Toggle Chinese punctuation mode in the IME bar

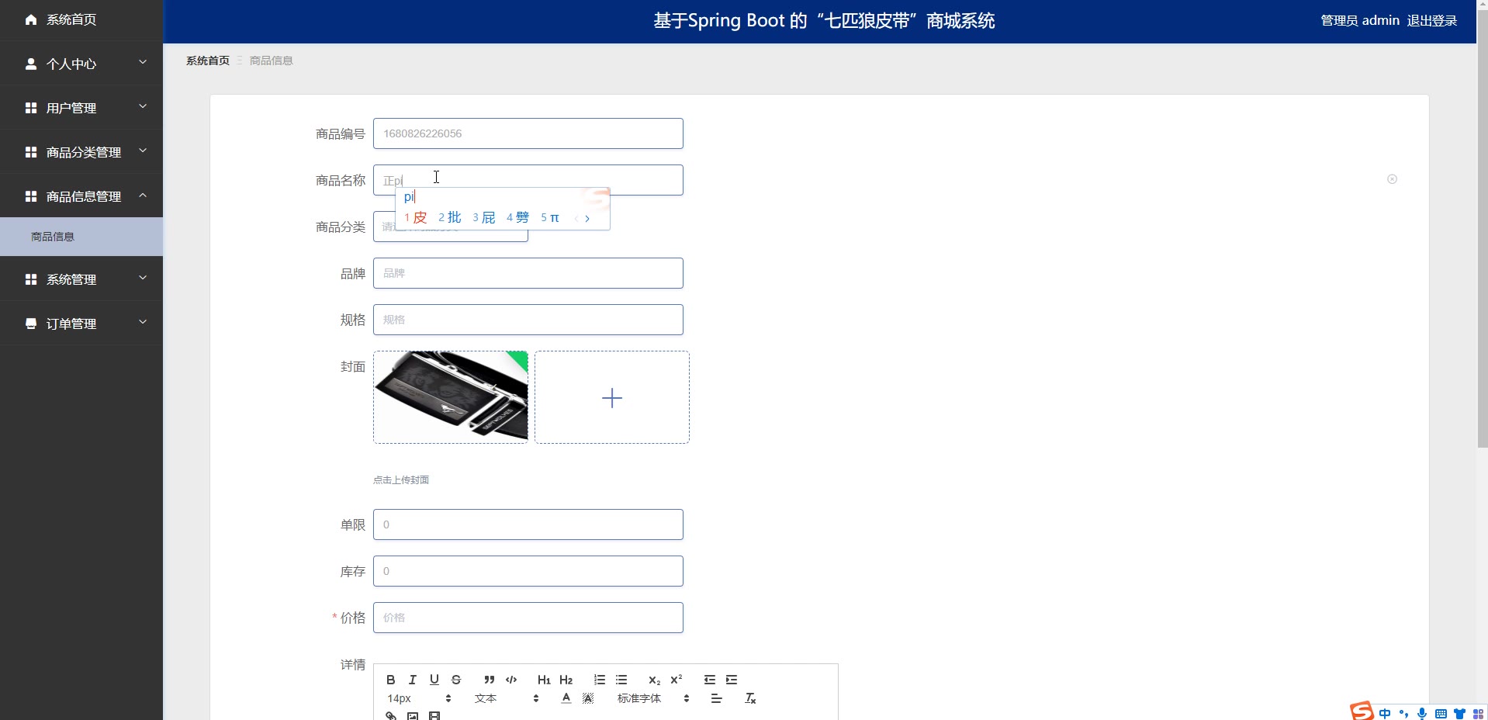pyautogui.click(x=1403, y=714)
